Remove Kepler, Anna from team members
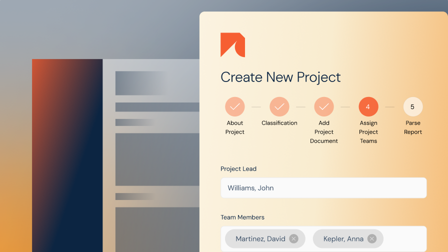 point(372,238)
